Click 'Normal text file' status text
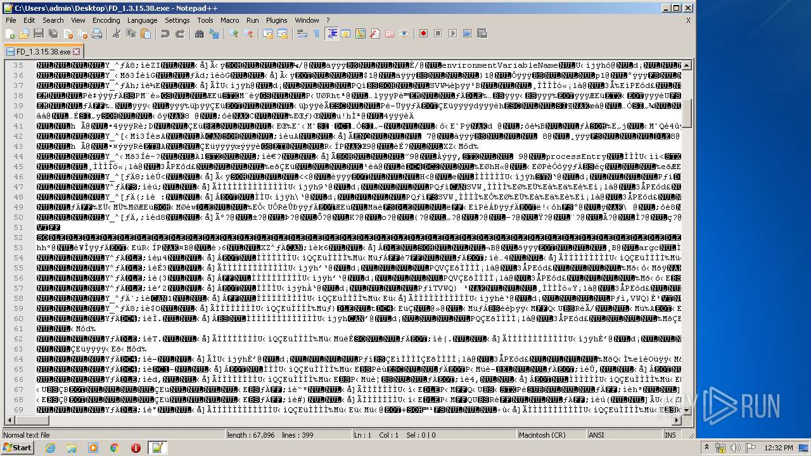 pos(27,435)
